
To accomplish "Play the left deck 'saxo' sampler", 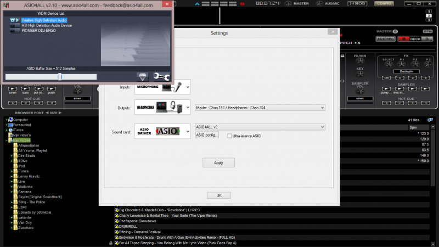I will click(x=25, y=89).
